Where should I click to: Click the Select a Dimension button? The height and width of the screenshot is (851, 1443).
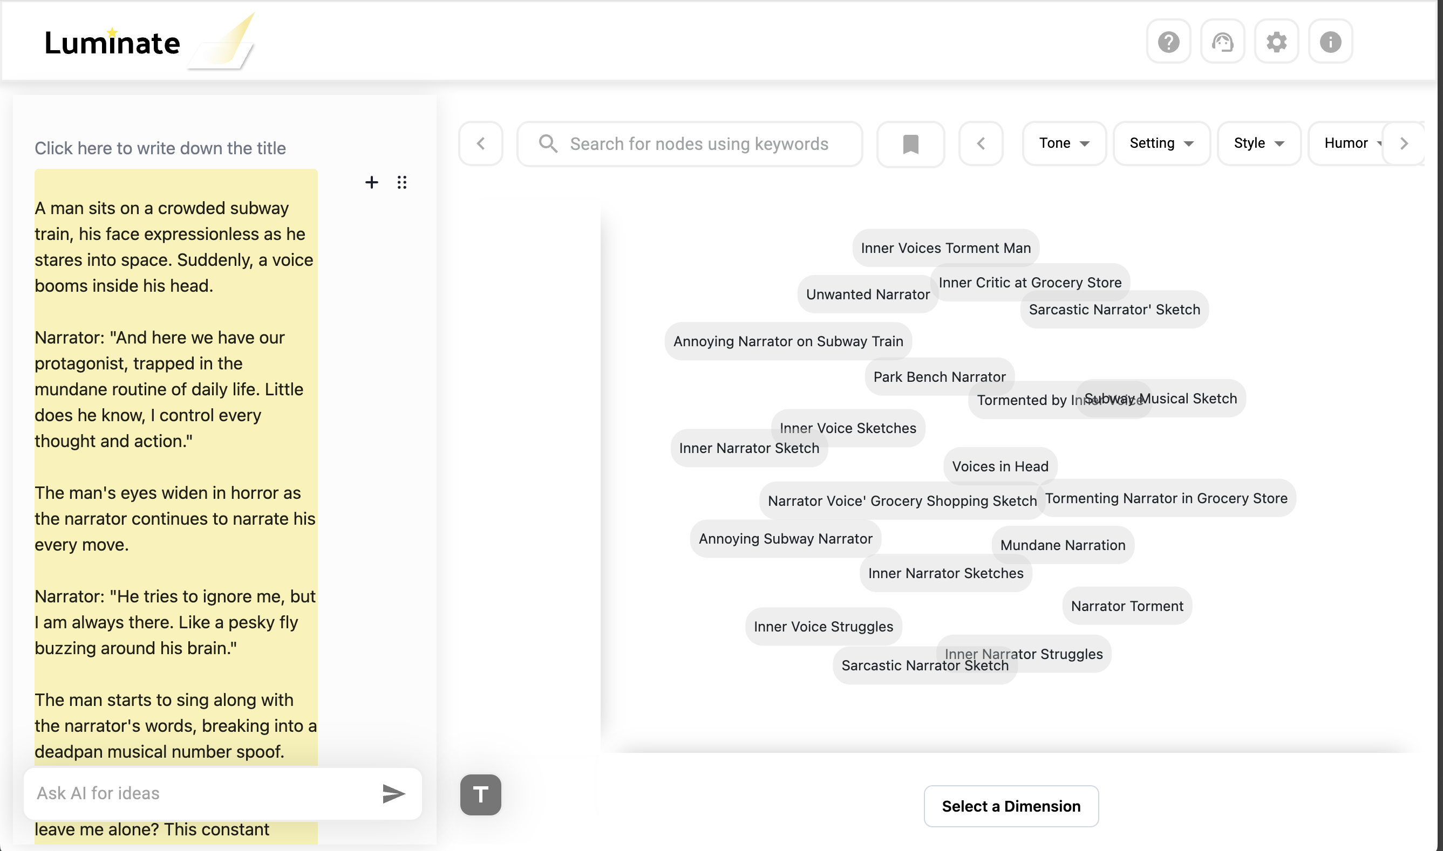coord(1010,806)
